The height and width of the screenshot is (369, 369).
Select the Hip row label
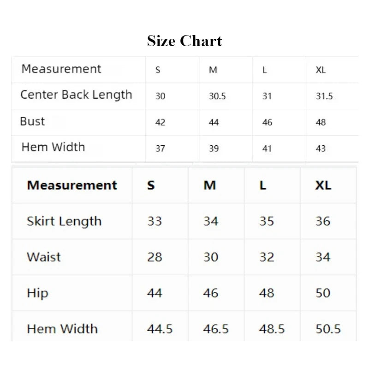point(37,293)
